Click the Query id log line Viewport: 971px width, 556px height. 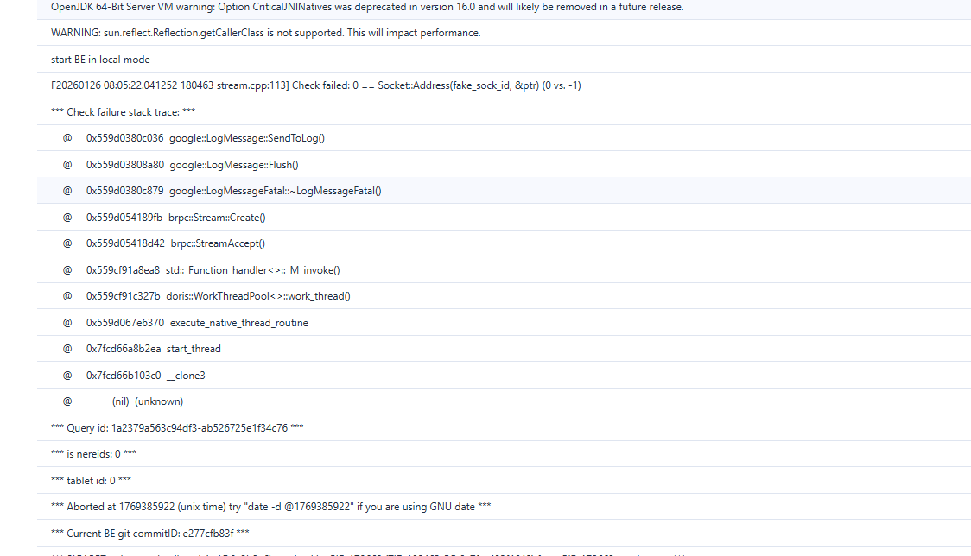click(177, 428)
